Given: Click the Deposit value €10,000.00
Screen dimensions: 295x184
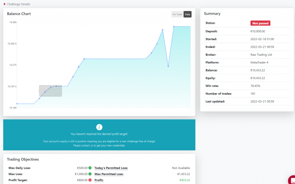Looking at the screenshot, I should pyautogui.click(x=258, y=31).
